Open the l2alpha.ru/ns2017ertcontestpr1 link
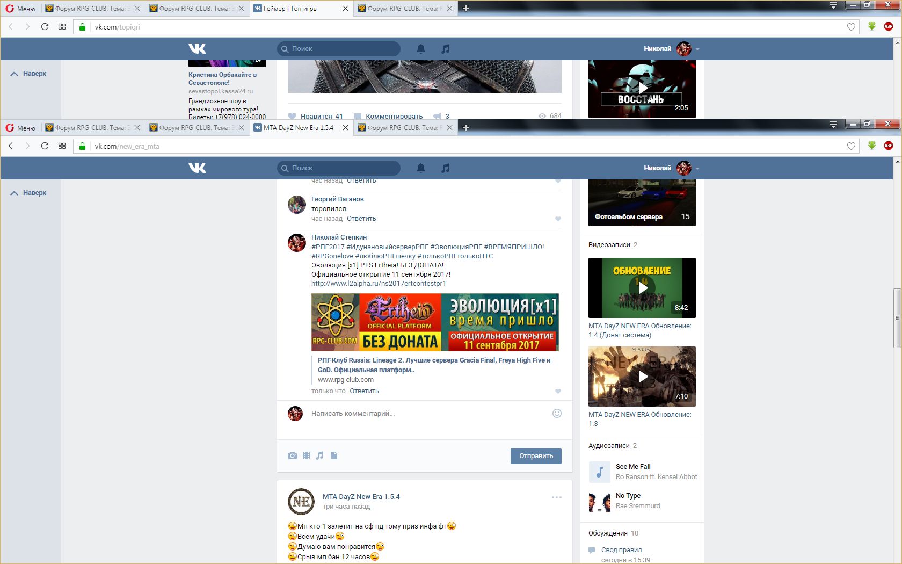The image size is (902, 564). (x=379, y=284)
